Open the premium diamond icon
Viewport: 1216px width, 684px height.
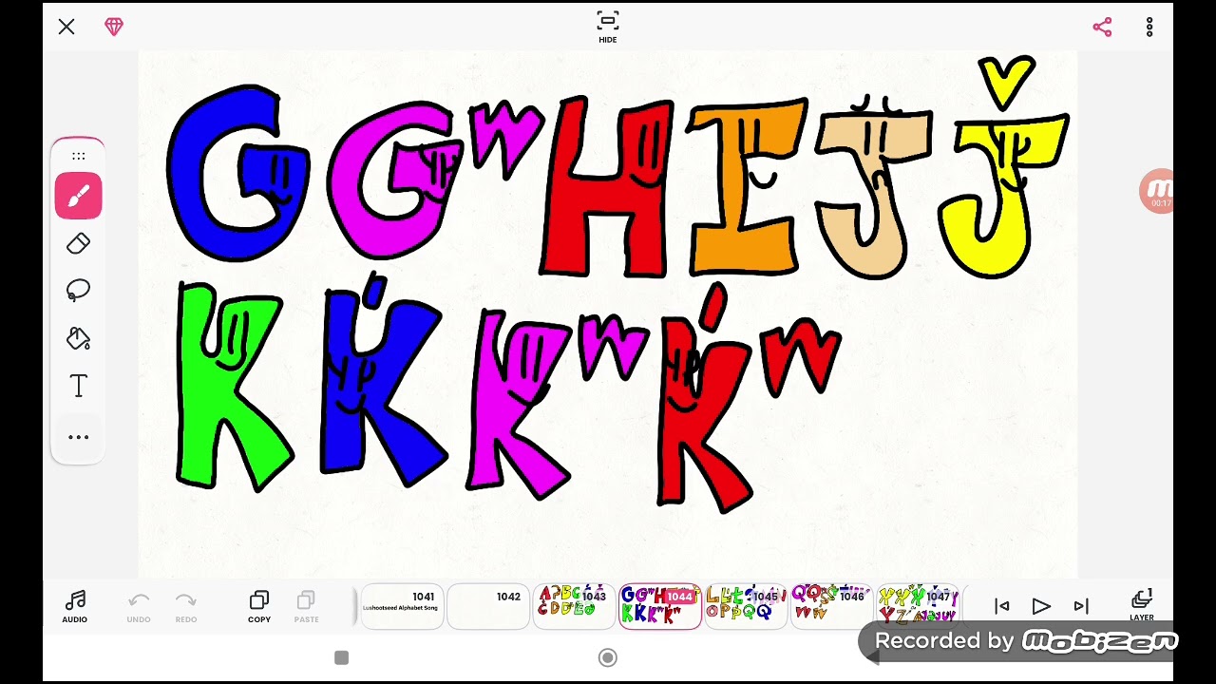click(x=114, y=27)
